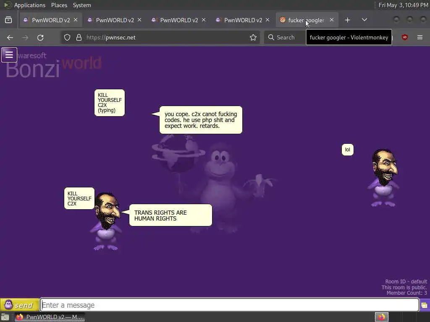Open the Places menu
The height and width of the screenshot is (322, 430).
[x=59, y=5]
